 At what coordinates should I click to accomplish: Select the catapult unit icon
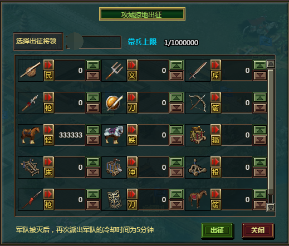click(x=198, y=168)
